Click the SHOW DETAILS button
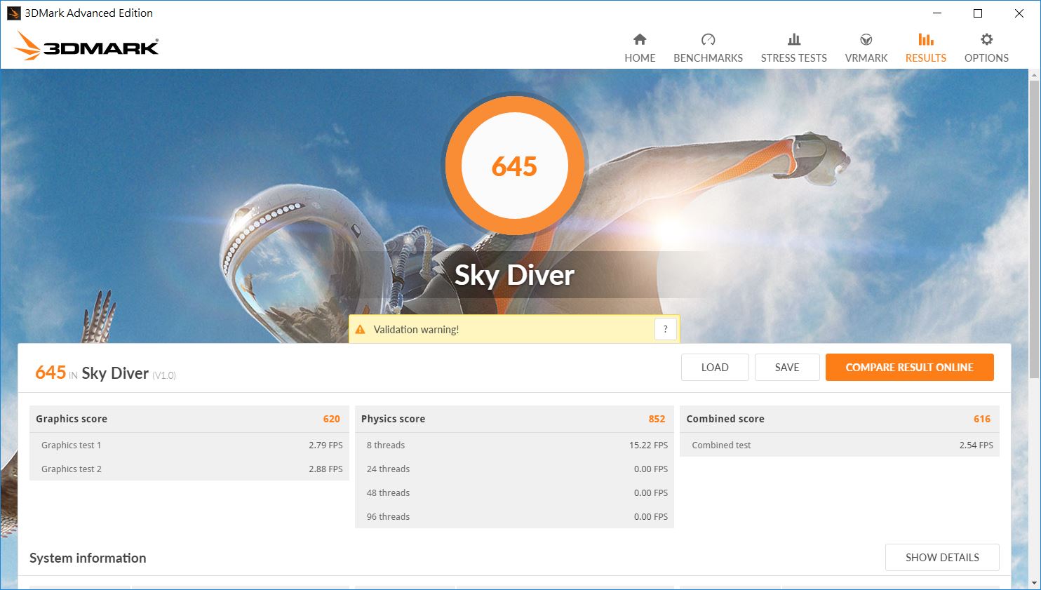Screen dimensions: 1041x590 [942, 558]
